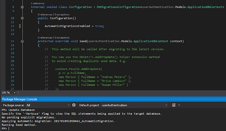The image size is (226, 131).
Task: Click the Package Manager Console title bar
Action: [x=114, y=99]
